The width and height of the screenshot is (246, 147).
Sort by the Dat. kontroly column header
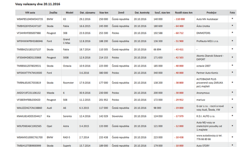click(x=142, y=13)
